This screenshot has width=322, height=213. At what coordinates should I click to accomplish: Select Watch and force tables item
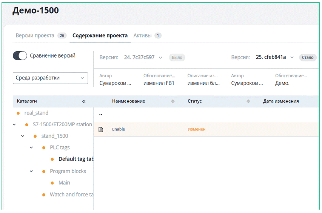point(72,195)
